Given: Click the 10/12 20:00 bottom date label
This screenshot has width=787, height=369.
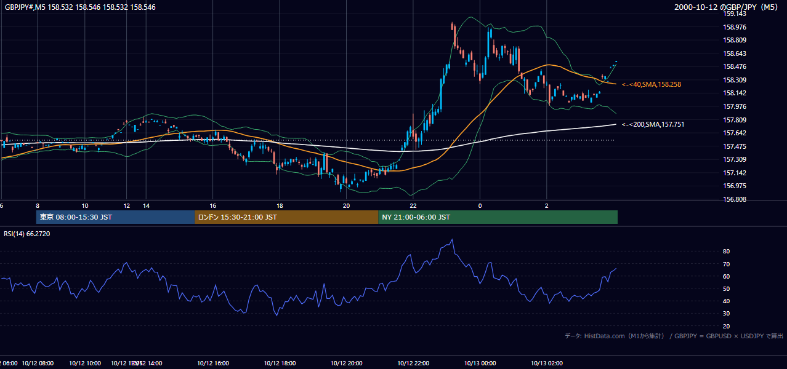Looking at the screenshot, I should coord(346,363).
